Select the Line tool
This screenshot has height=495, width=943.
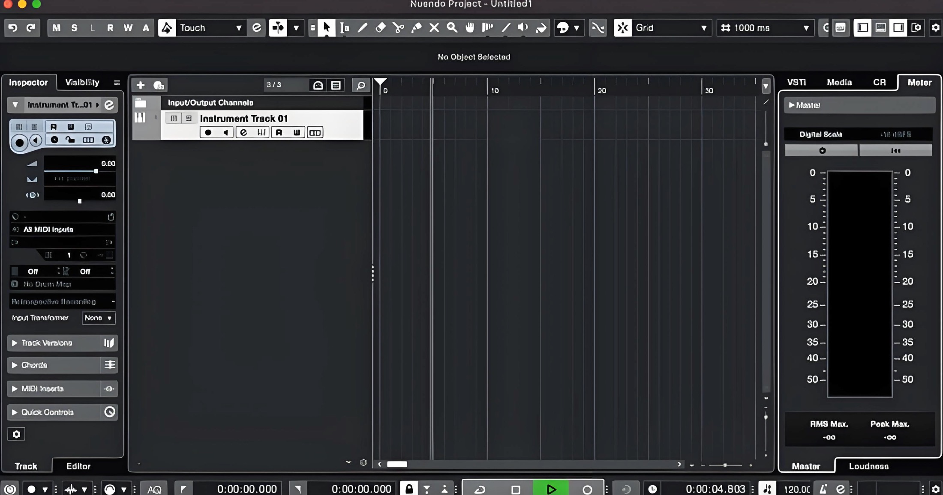pyautogui.click(x=506, y=28)
